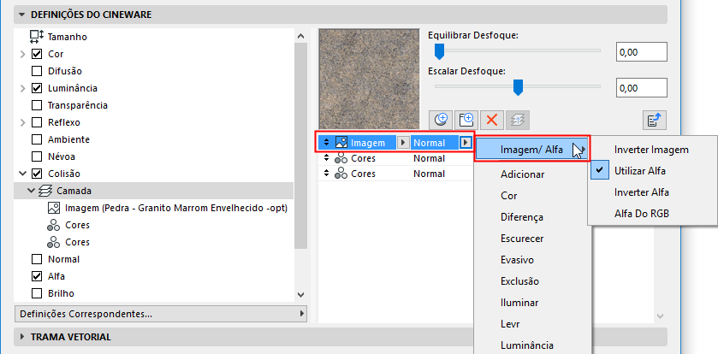The width and height of the screenshot is (718, 354).
Task: Expand the Reflexo tree node arrow
Action: pos(23,122)
